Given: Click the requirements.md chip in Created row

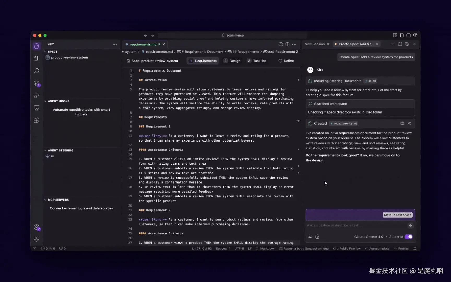Looking at the screenshot, I should point(344,124).
